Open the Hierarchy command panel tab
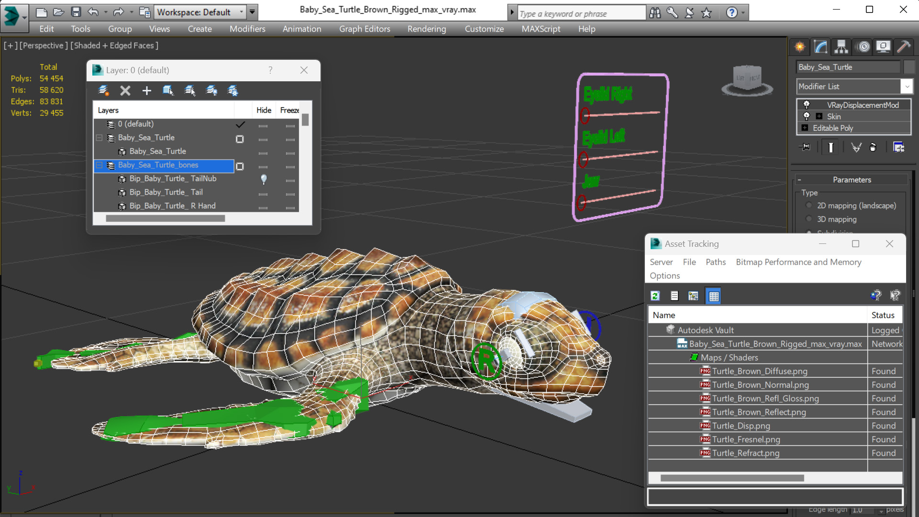The image size is (919, 517). pyautogui.click(x=841, y=46)
